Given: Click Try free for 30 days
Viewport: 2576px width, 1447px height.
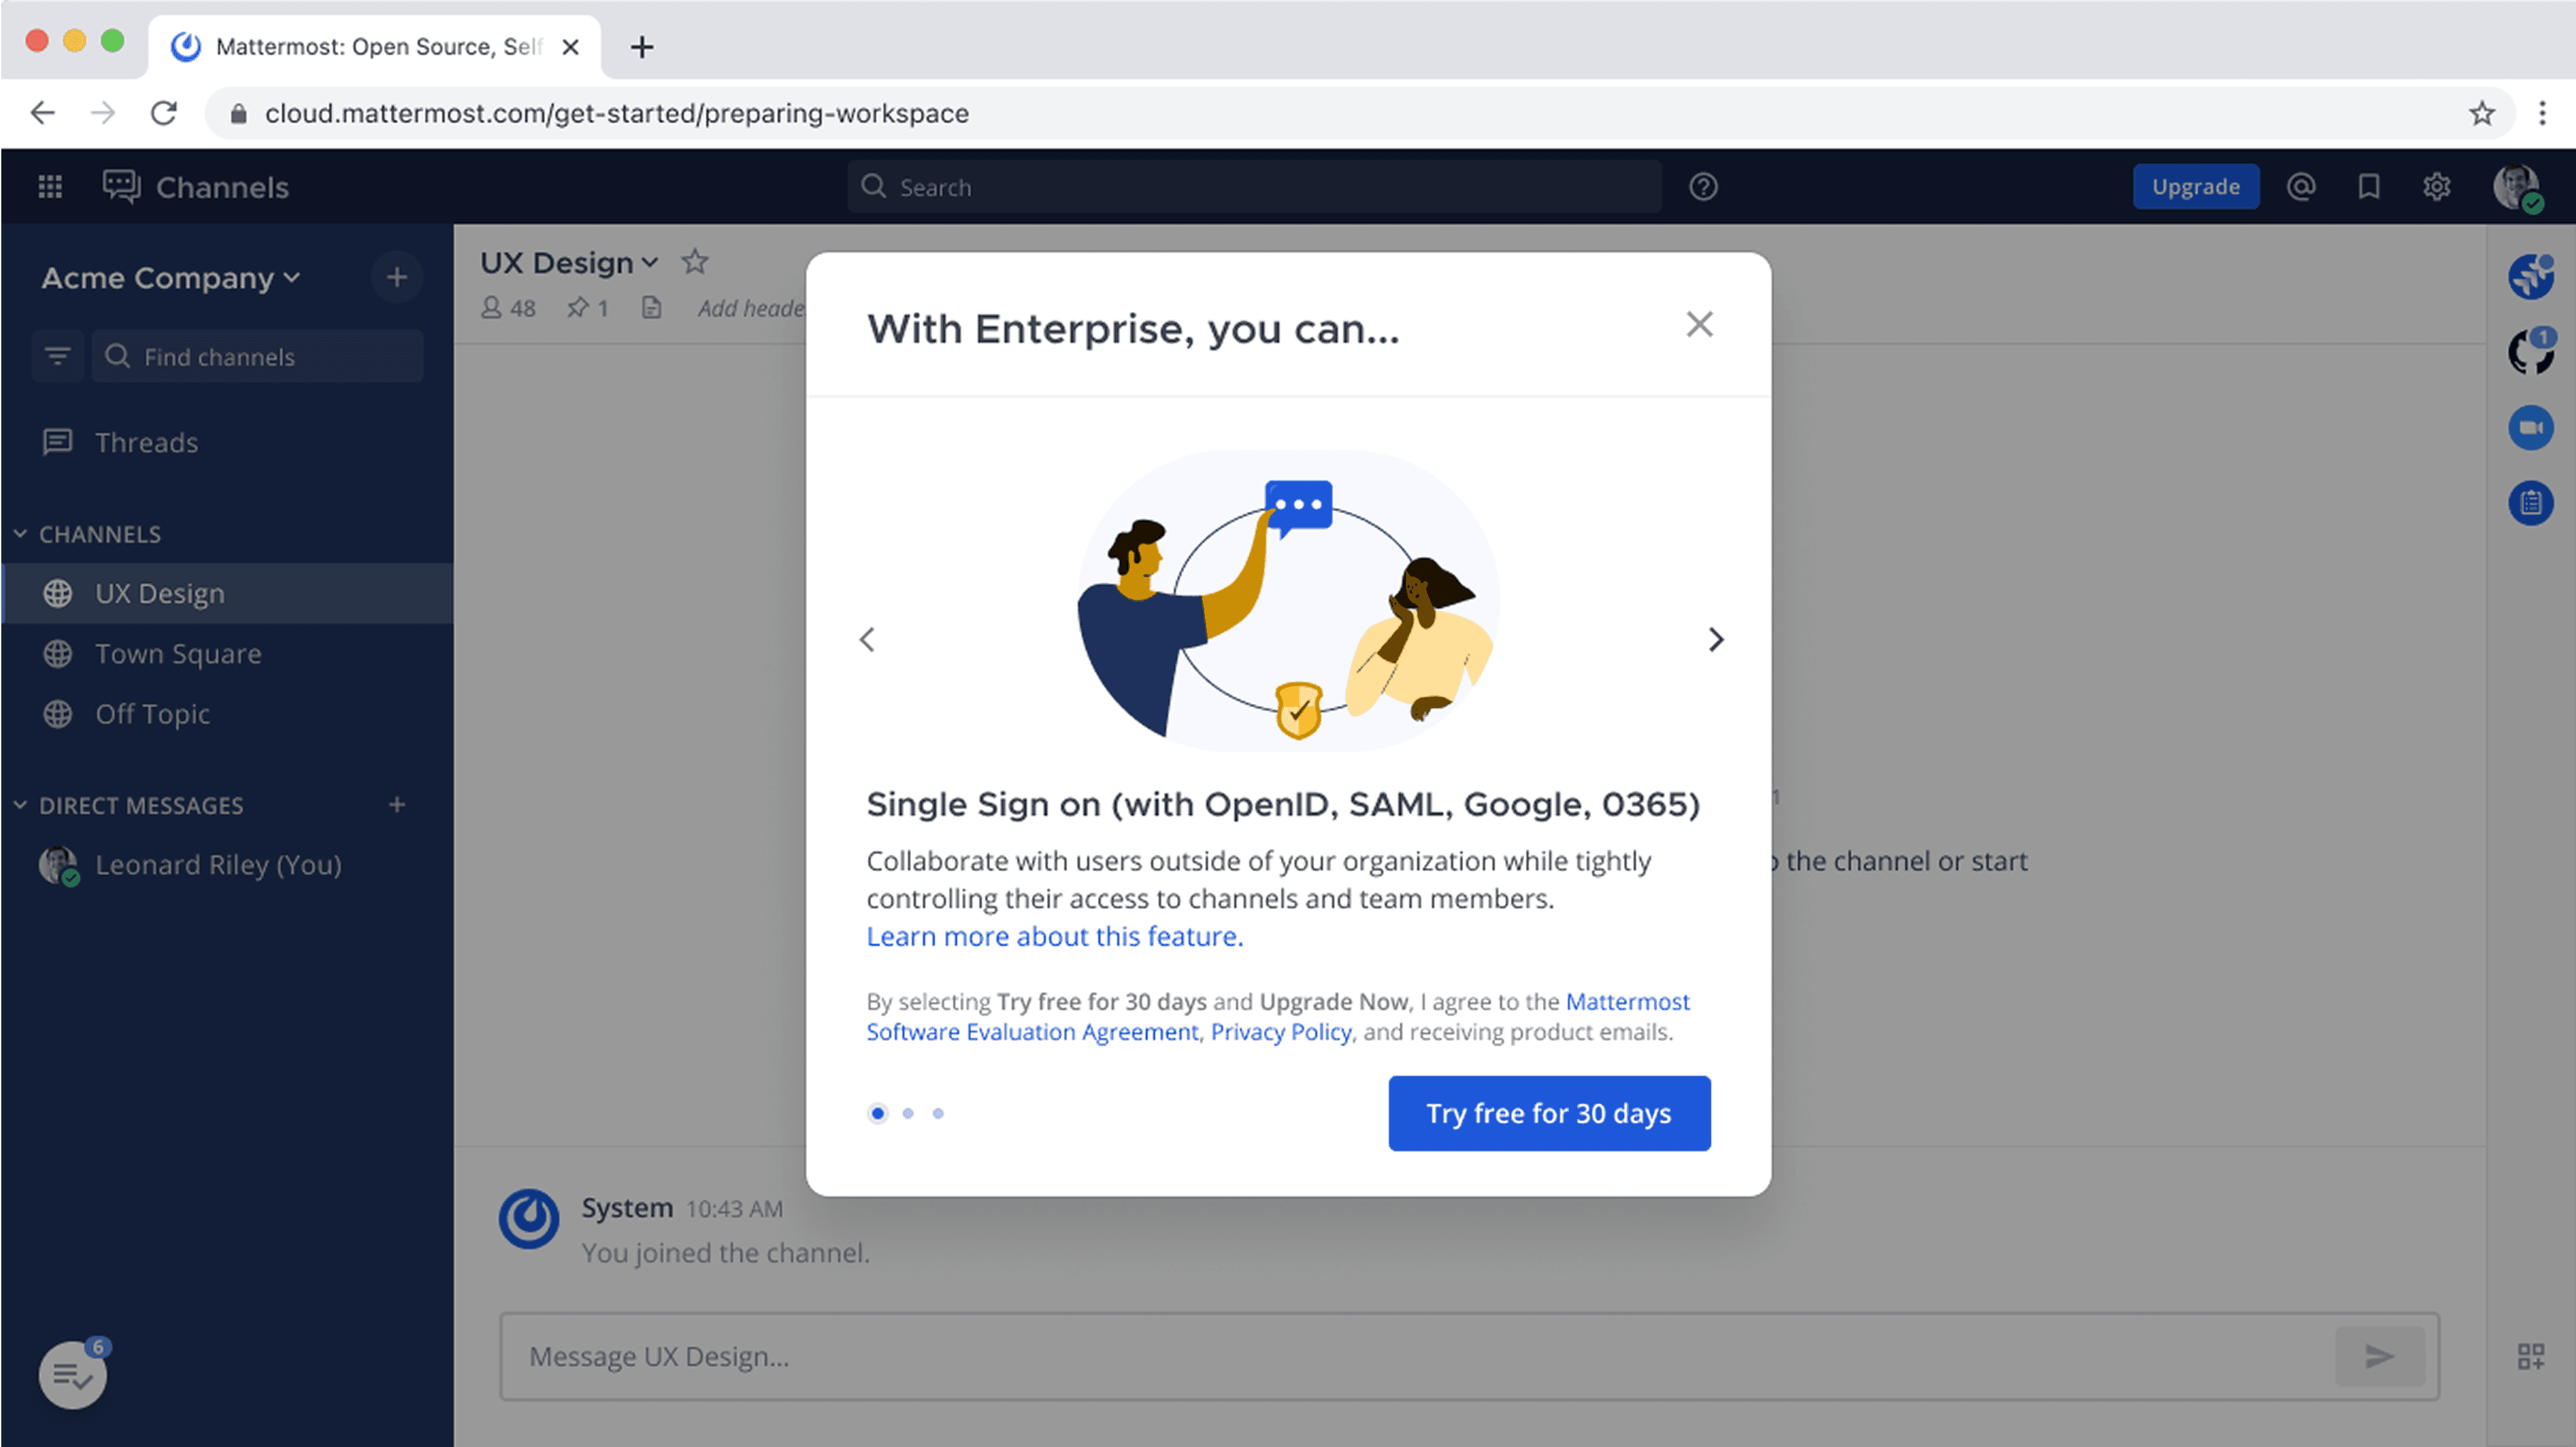Looking at the screenshot, I should coord(1549,1113).
